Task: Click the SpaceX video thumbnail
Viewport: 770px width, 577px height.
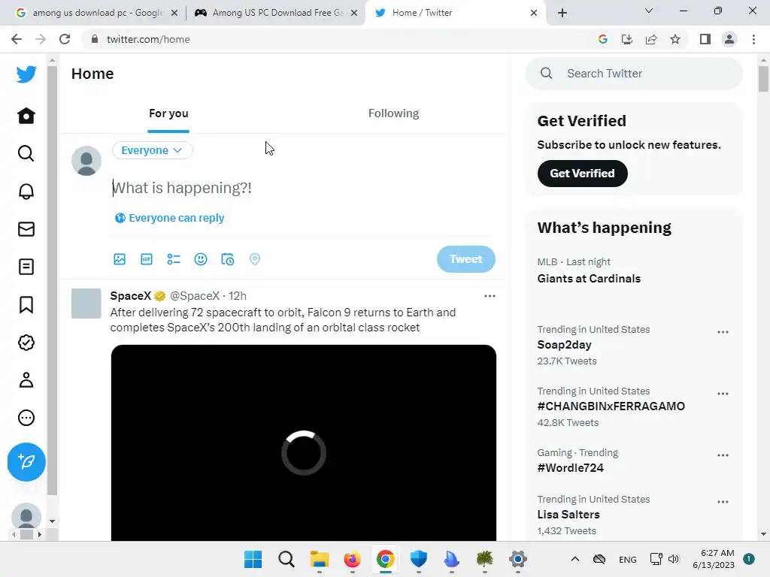Action: (304, 443)
